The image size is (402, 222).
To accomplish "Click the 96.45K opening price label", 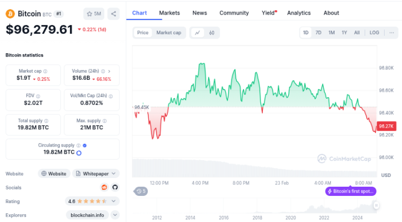I will [x=142, y=107].
